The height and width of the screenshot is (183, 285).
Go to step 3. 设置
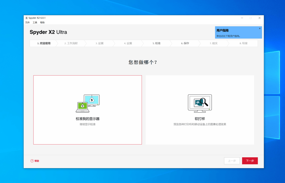pos(99,43)
